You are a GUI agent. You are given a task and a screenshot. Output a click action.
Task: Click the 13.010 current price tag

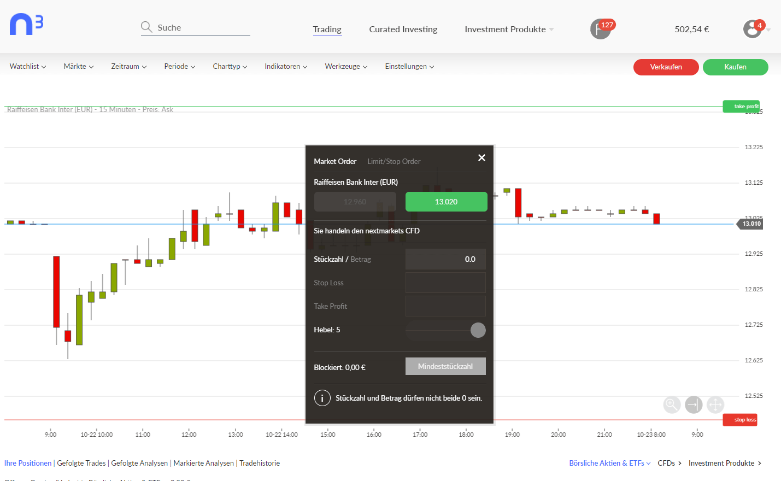point(749,224)
